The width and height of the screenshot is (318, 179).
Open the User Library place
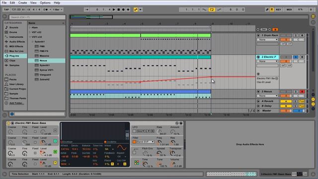click(16, 84)
